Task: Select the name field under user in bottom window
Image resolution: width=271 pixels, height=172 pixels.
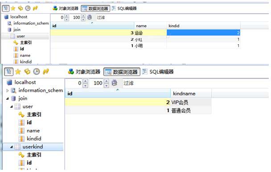Action: pos(33,131)
